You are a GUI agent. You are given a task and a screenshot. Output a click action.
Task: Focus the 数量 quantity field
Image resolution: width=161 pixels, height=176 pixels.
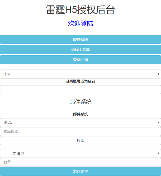pos(80,162)
